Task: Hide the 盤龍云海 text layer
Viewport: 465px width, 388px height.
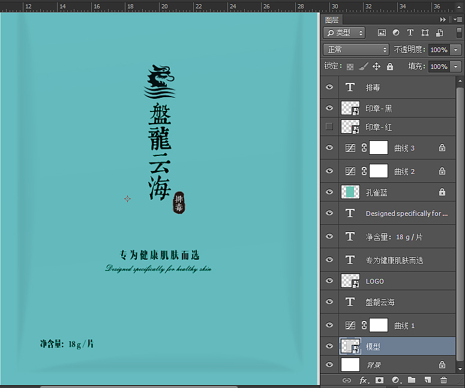Action: pos(329,302)
